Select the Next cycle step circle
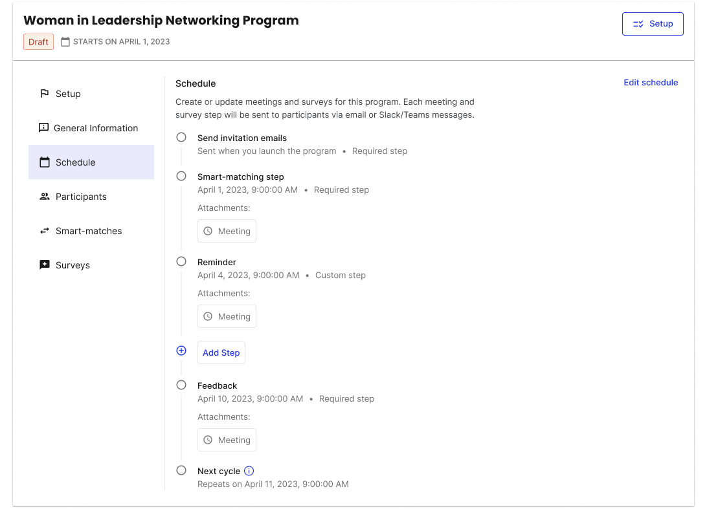Image resolution: width=707 pixels, height=509 pixels. coord(181,471)
